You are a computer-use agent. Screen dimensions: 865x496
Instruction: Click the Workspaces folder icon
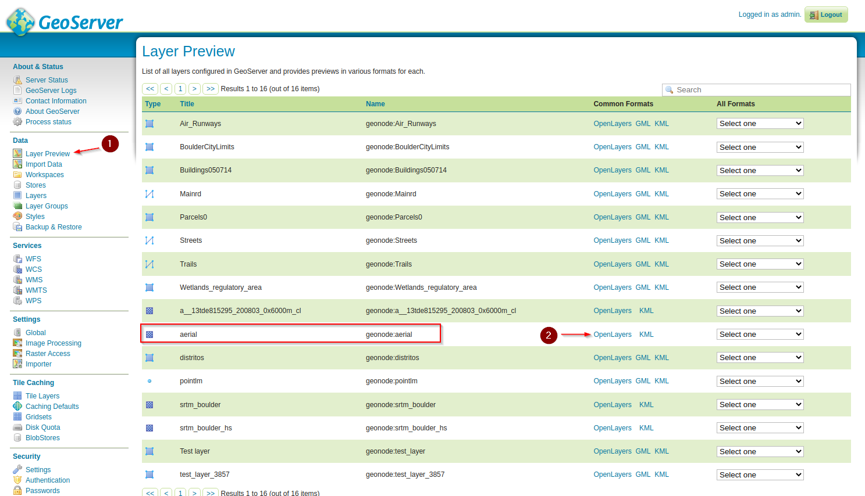pyautogui.click(x=17, y=175)
